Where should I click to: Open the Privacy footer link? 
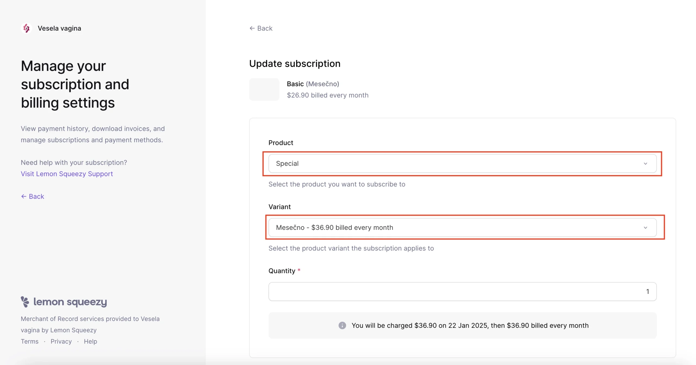pyautogui.click(x=61, y=341)
